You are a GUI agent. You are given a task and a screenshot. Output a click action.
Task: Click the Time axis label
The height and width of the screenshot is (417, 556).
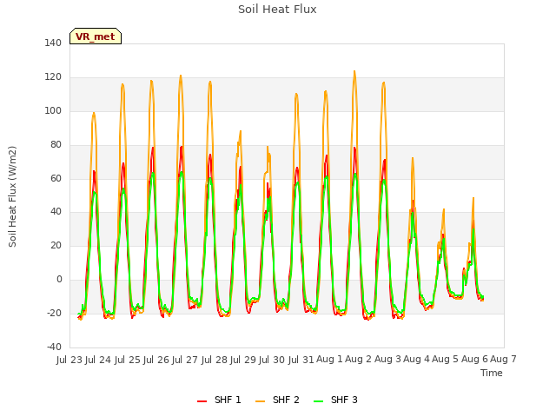tap(492, 373)
